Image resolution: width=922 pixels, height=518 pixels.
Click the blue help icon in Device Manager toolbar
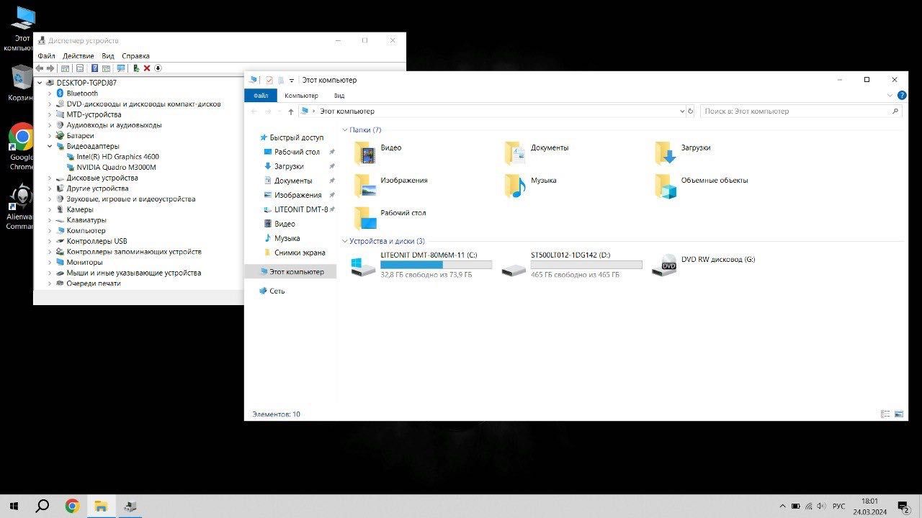click(93, 68)
